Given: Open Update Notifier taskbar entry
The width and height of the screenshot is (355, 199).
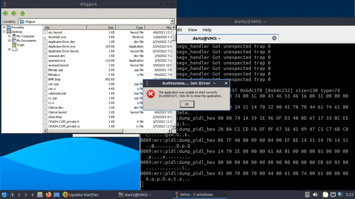Looking at the screenshot, I should [x=81, y=195].
